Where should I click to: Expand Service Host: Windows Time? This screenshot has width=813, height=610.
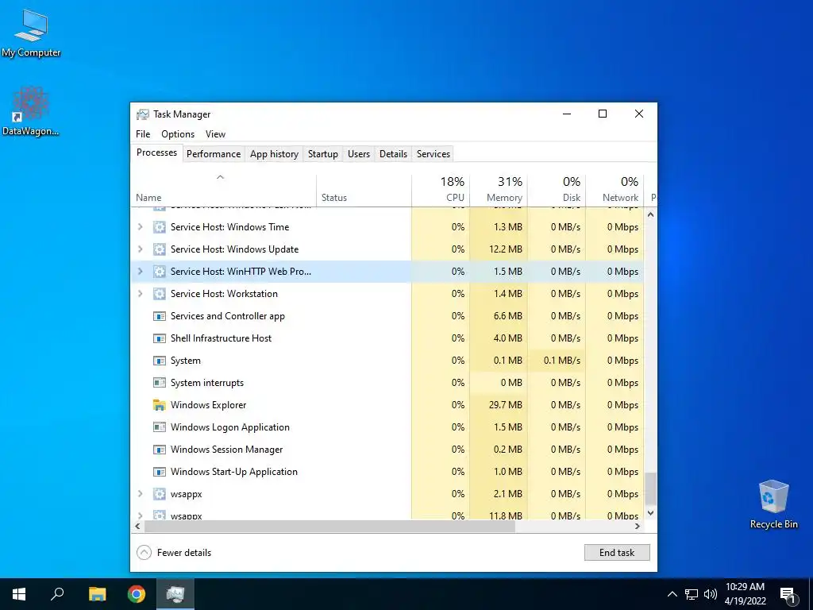(x=140, y=227)
